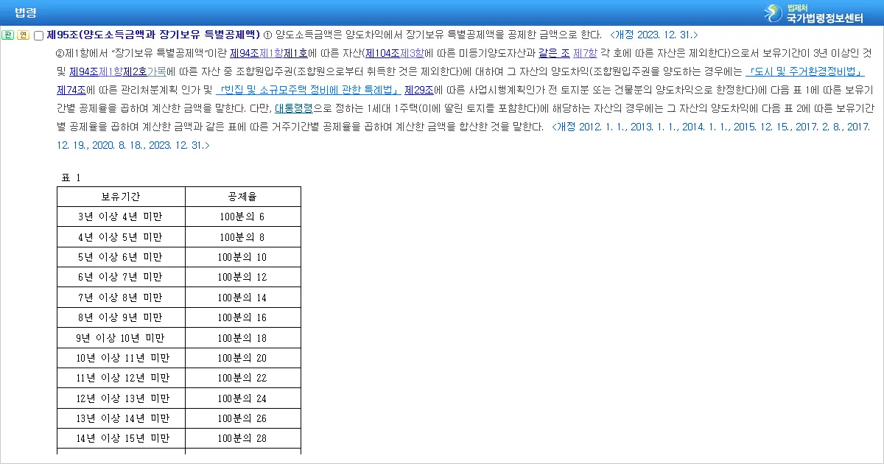Image resolution: width=884 pixels, height=464 pixels.
Task: Follow the 같은 조 제7항 link
Action: click(x=568, y=53)
